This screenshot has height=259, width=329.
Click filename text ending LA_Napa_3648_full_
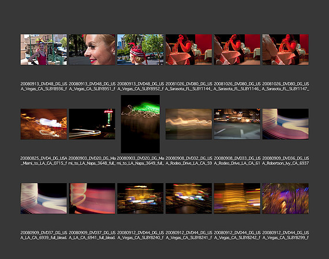pyautogui.click(x=92, y=161)
